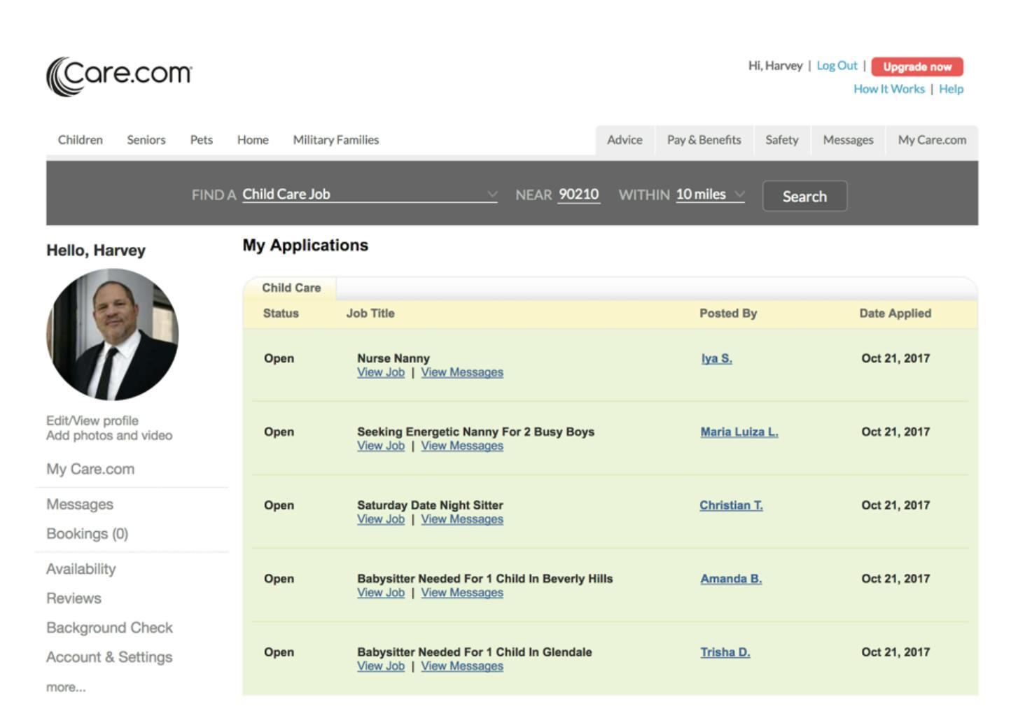Open the Find A job type dropdown
1032x725 pixels.
point(369,195)
